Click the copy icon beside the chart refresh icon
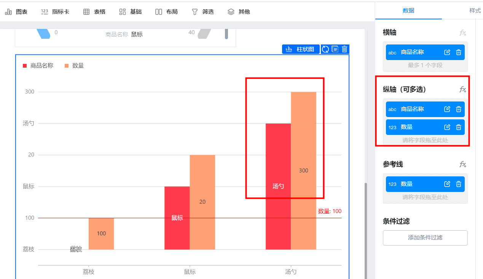483x279 pixels. 335,49
